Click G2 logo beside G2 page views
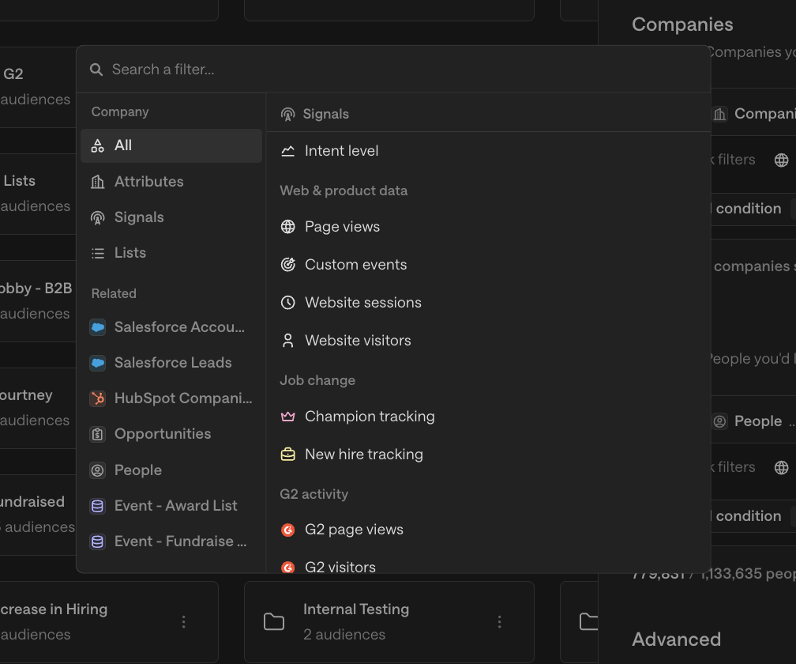796x664 pixels. tap(287, 530)
